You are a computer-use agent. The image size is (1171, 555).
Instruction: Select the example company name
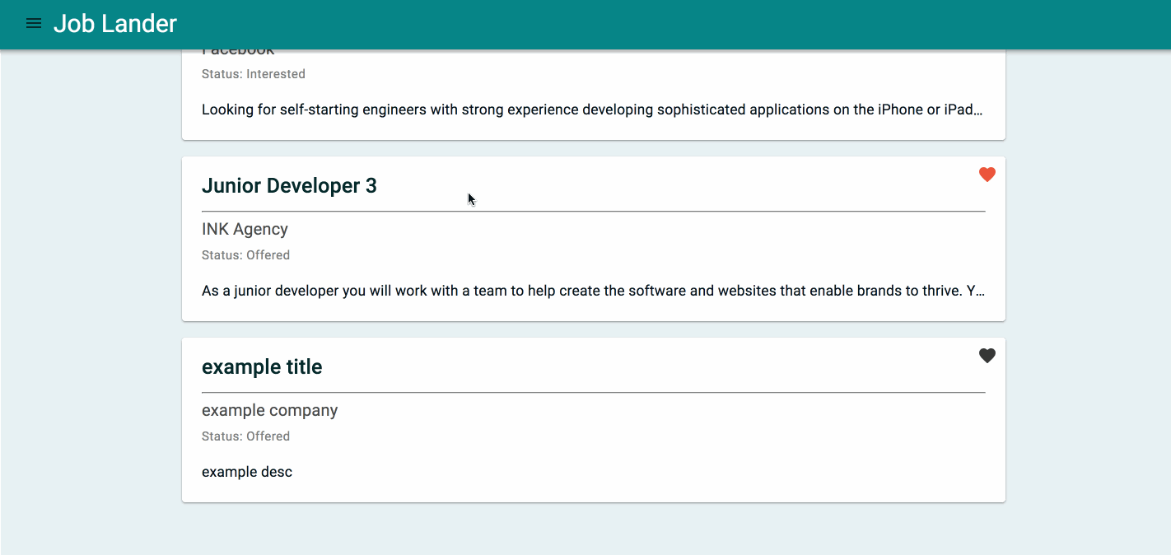pyautogui.click(x=269, y=410)
